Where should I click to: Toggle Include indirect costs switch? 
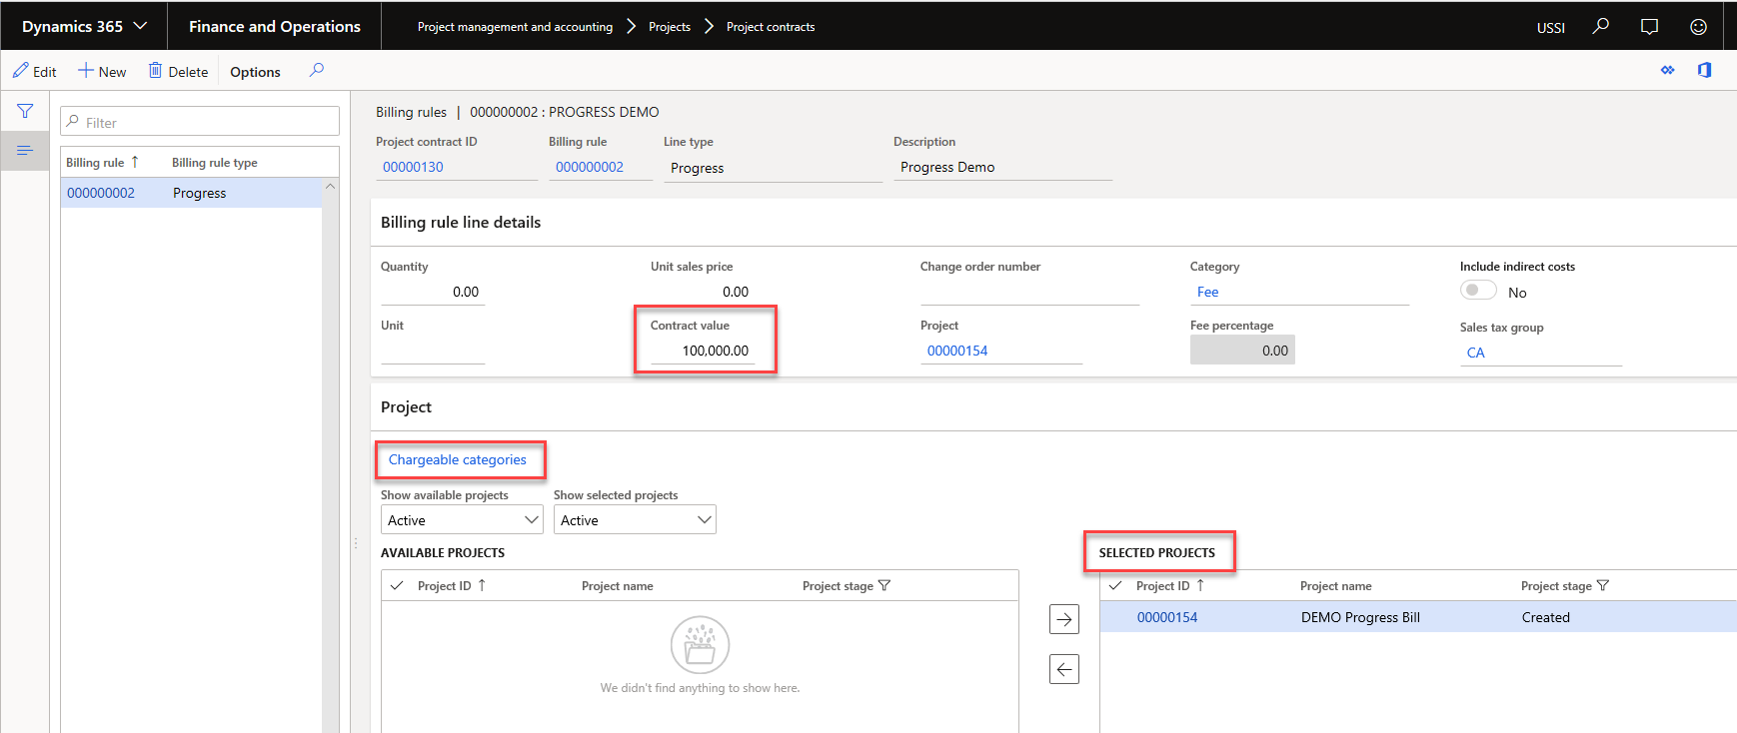(x=1478, y=291)
